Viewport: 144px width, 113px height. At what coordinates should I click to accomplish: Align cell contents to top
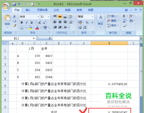[x=55, y=17]
